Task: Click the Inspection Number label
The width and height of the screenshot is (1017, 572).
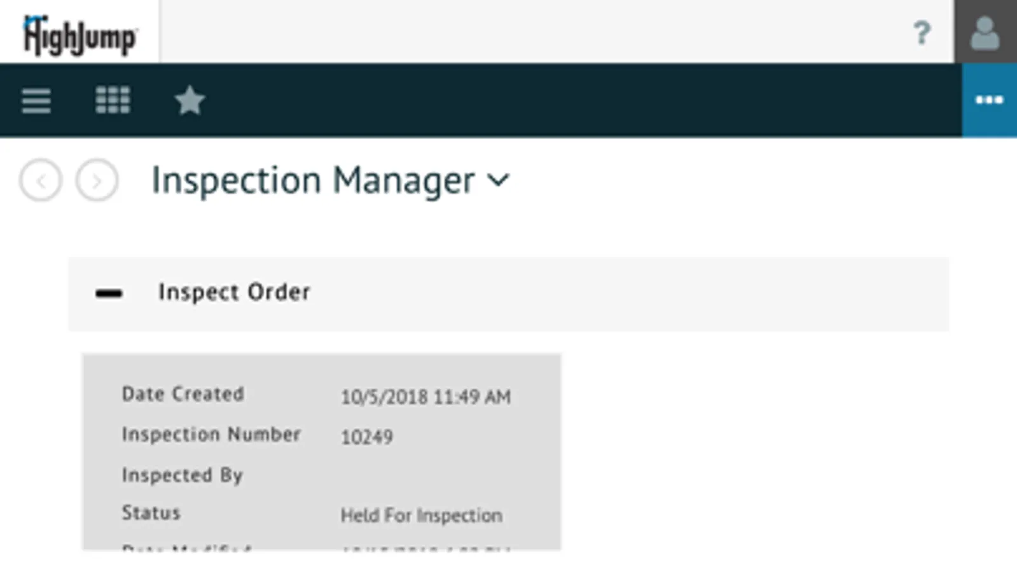Action: (211, 435)
